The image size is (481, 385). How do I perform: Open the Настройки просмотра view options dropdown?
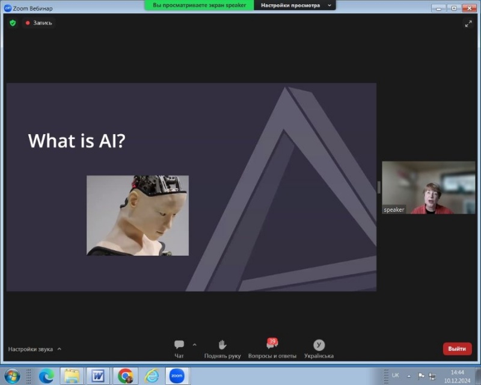pyautogui.click(x=295, y=5)
